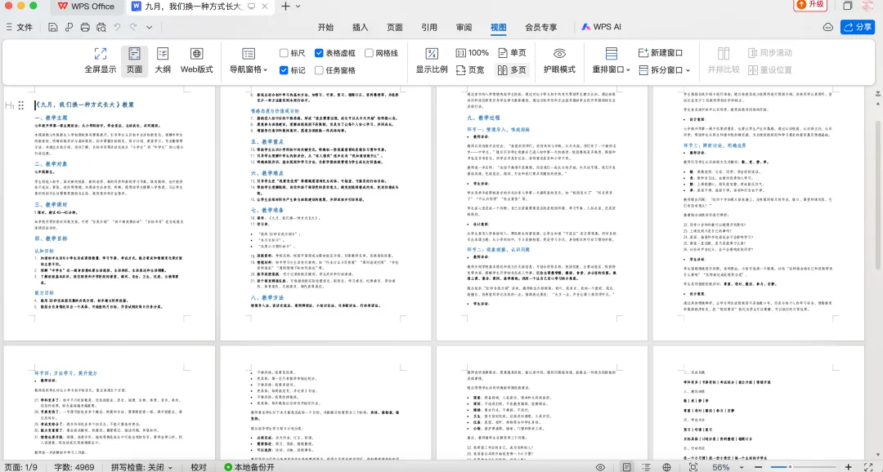Click the first page thumbnail with the title
The width and height of the screenshot is (883, 472).
pos(110,213)
